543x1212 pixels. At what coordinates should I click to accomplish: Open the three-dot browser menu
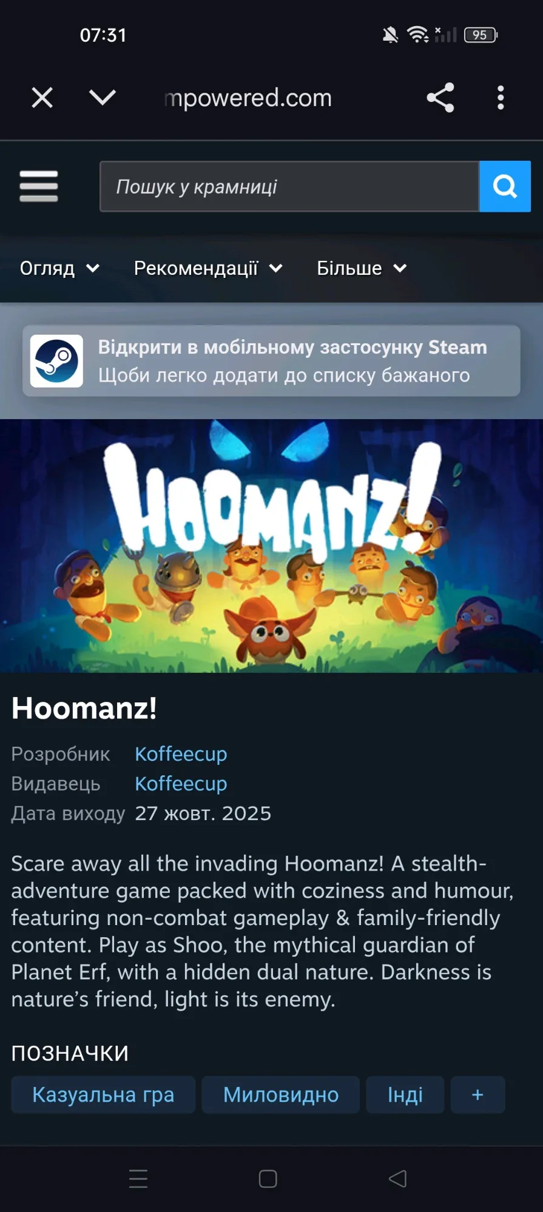[501, 98]
